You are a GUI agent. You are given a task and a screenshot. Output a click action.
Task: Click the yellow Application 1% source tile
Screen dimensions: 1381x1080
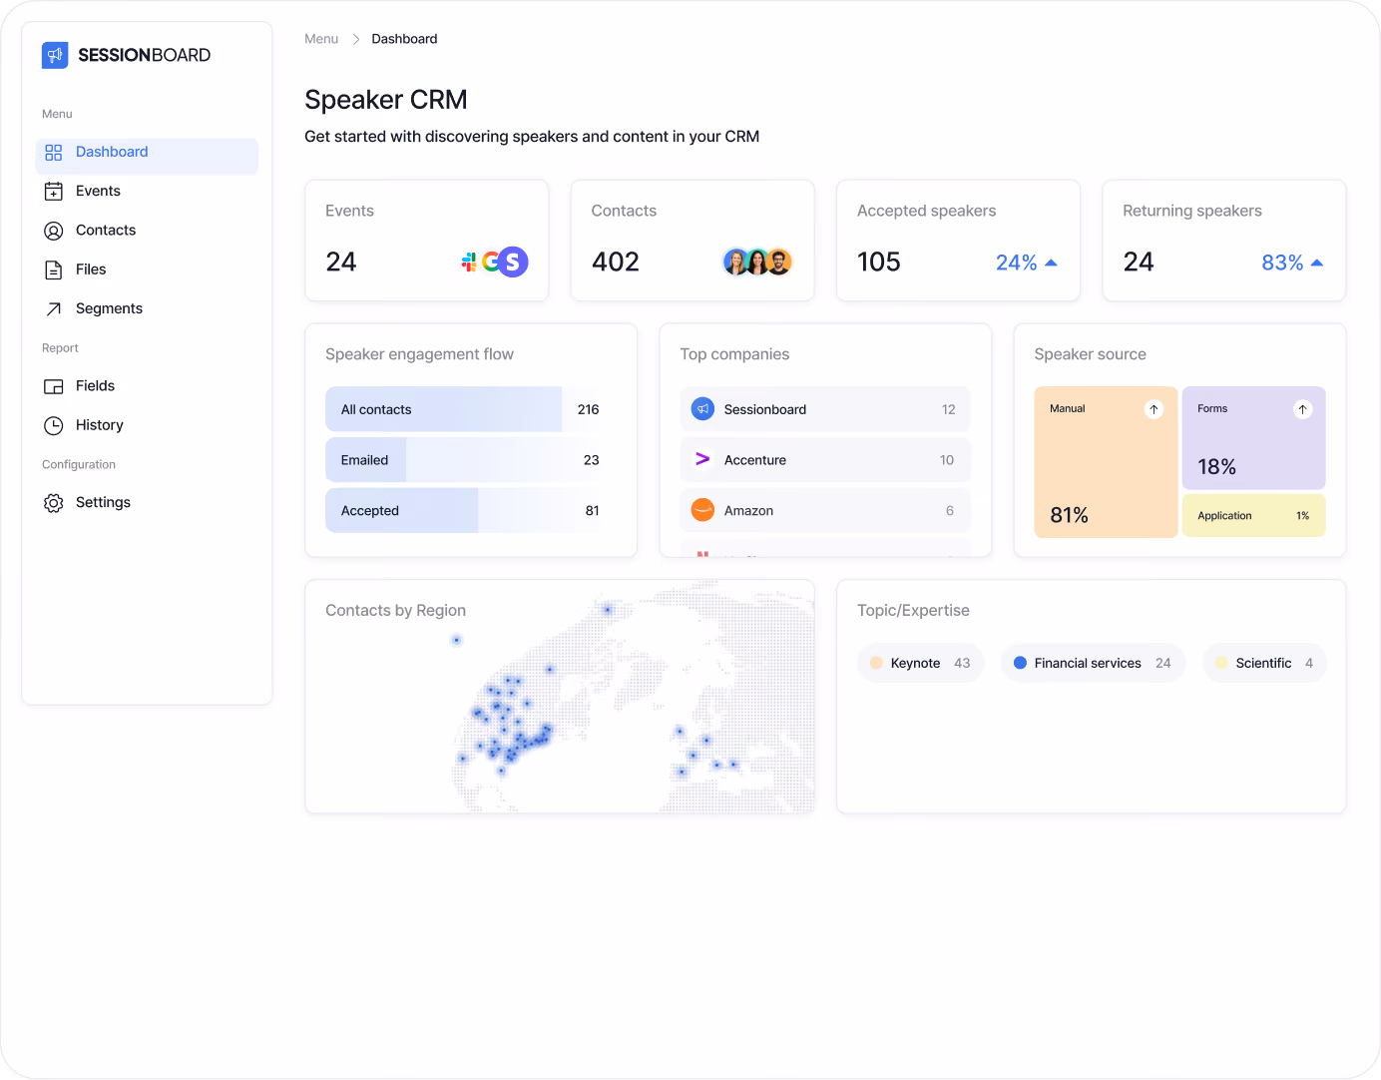1254,516
